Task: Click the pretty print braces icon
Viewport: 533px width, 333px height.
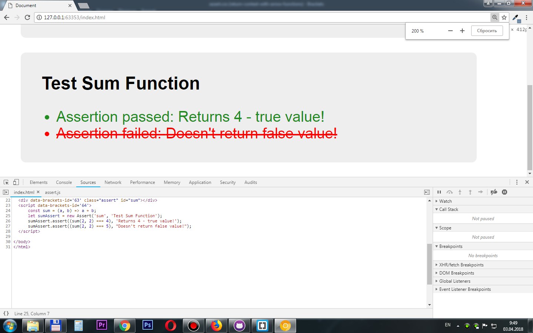Action: click(x=6, y=313)
